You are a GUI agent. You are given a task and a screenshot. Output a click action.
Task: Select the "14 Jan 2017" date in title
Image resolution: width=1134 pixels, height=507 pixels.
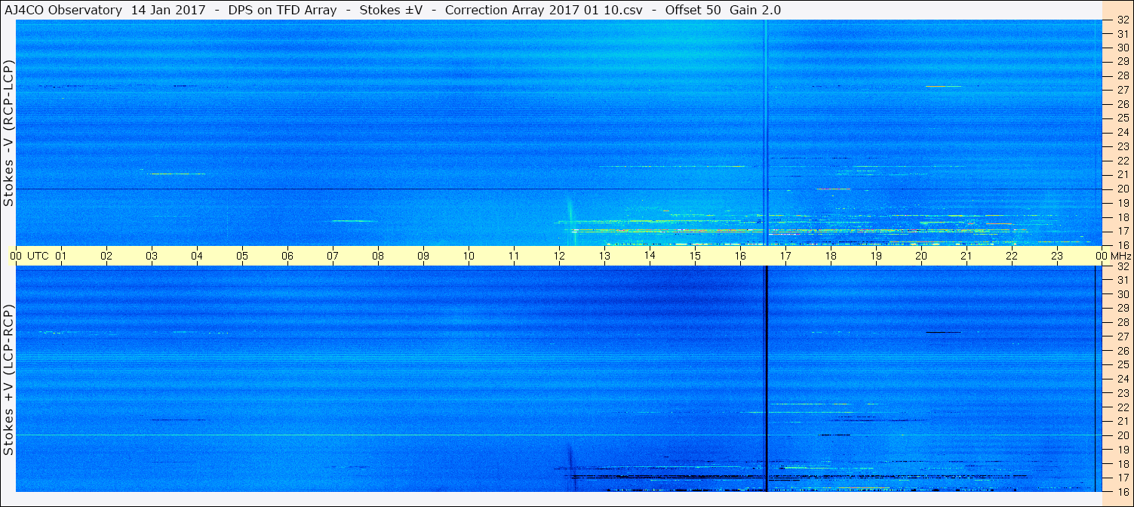167,11
